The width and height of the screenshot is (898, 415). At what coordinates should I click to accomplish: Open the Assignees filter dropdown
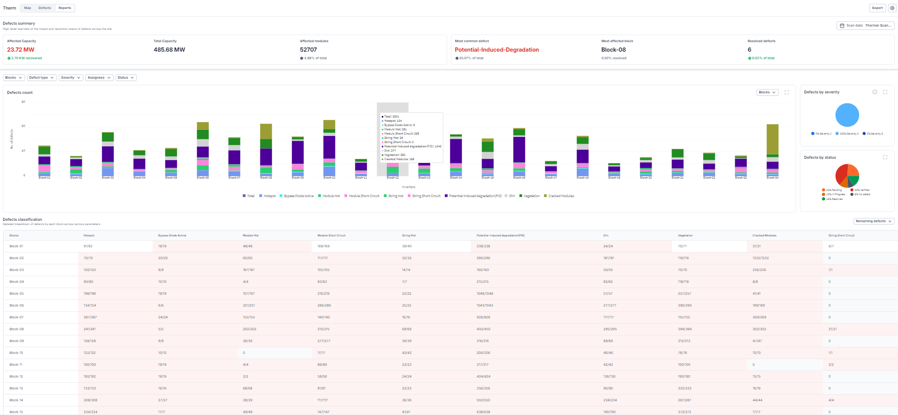(x=99, y=78)
